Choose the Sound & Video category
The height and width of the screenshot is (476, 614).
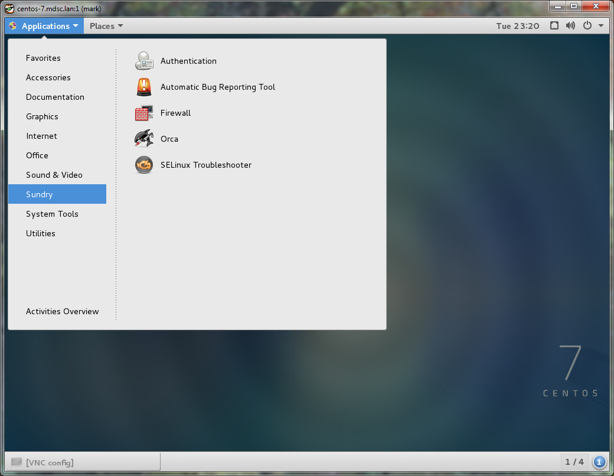tap(54, 175)
